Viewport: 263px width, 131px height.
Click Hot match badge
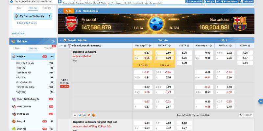64,86
